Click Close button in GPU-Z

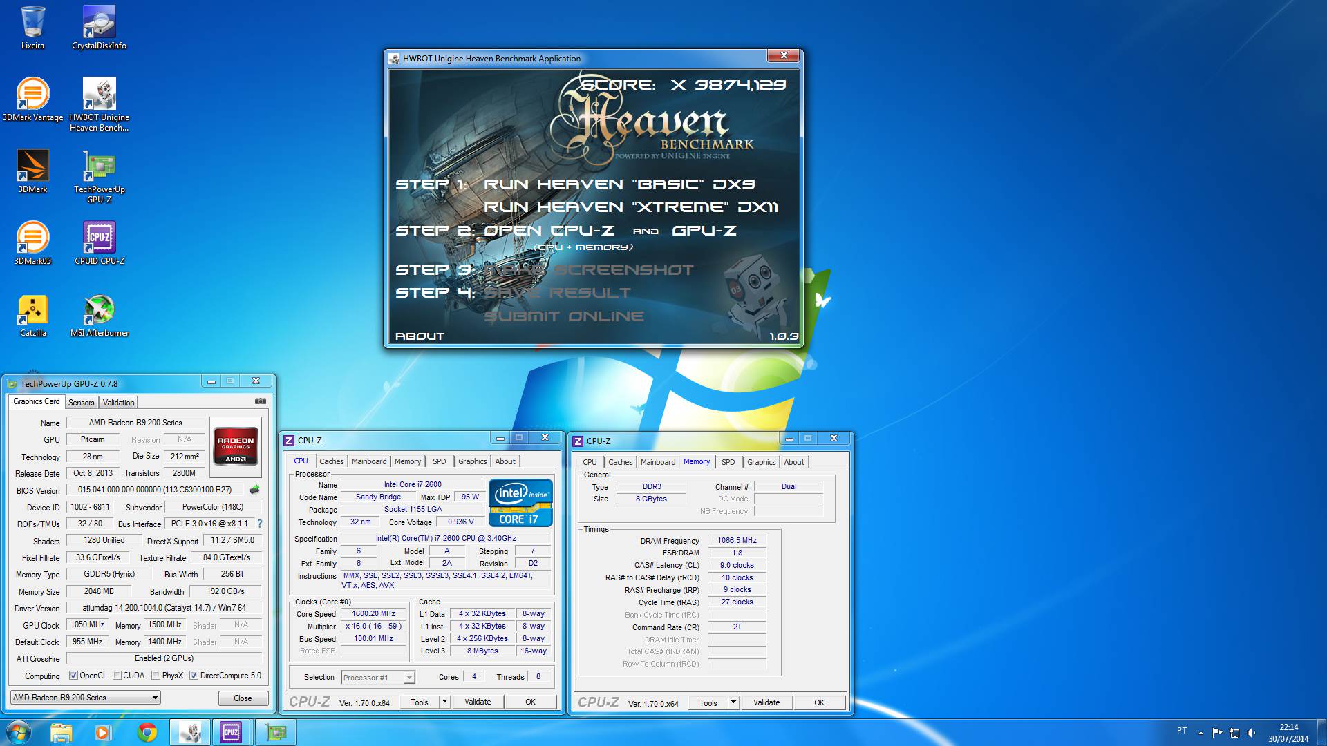click(x=243, y=698)
